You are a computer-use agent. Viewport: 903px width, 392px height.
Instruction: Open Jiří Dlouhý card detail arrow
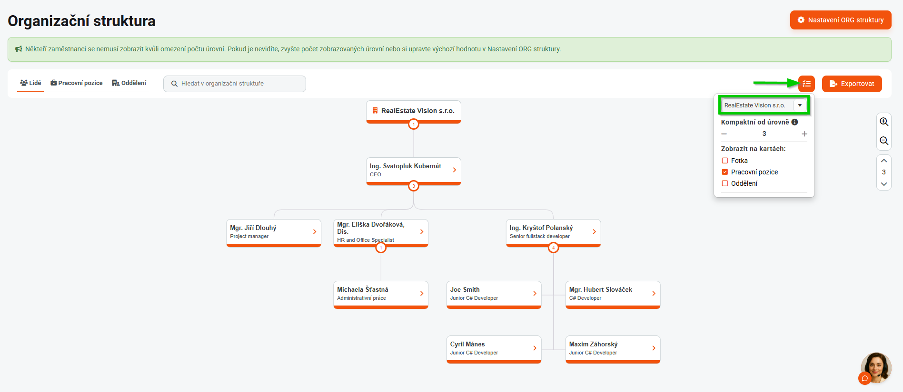[x=315, y=232]
